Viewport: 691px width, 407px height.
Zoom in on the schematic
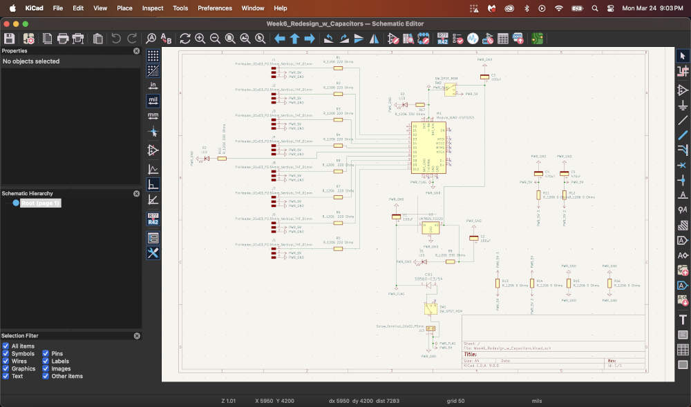point(200,39)
